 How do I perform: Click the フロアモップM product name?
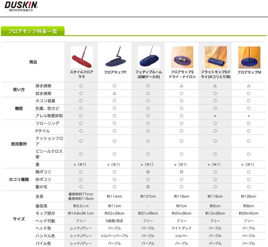[x=249, y=72]
